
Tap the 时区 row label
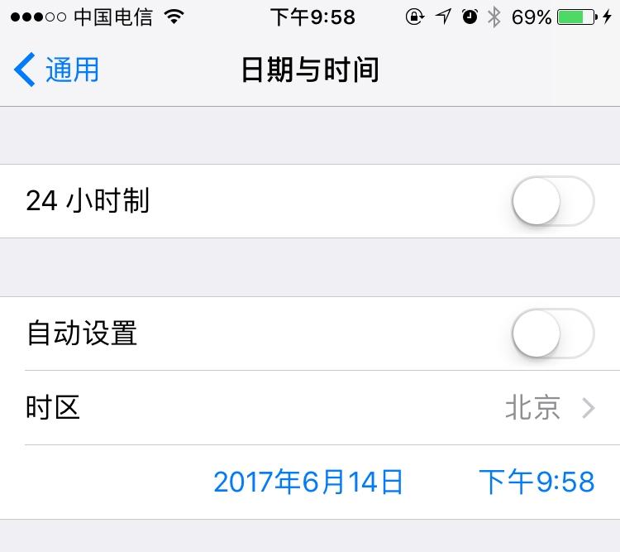click(53, 407)
